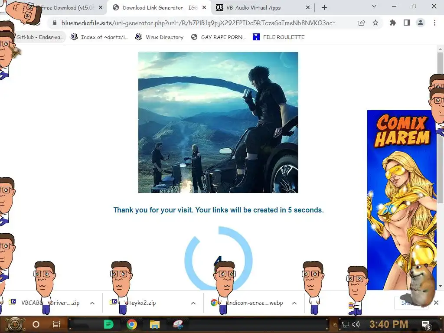Open the FILE ROULETTE bookmark

(279, 37)
